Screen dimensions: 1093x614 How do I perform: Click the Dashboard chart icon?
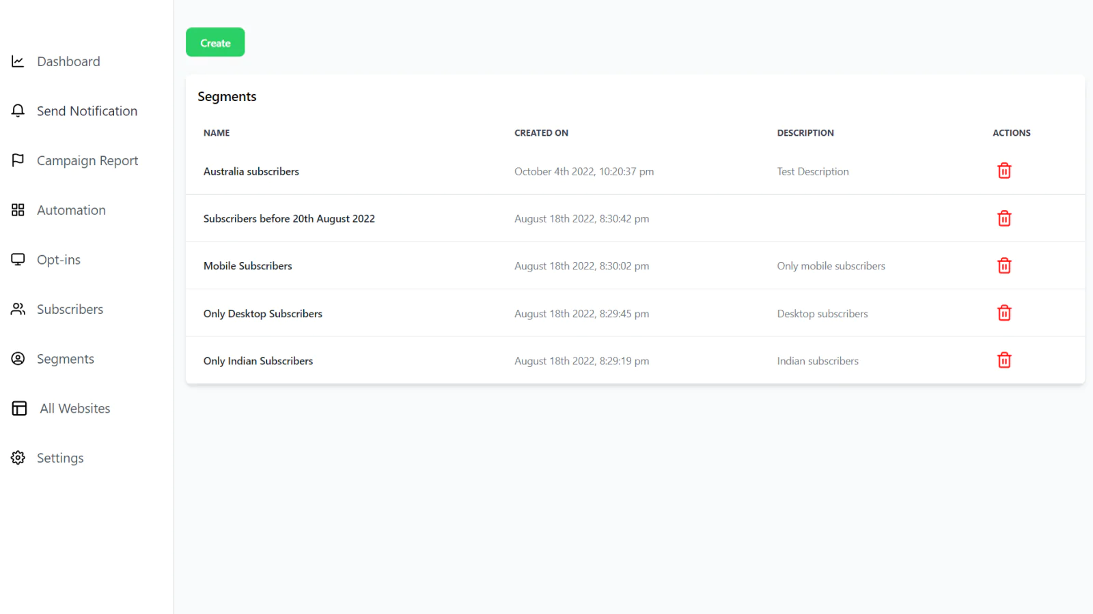point(18,61)
